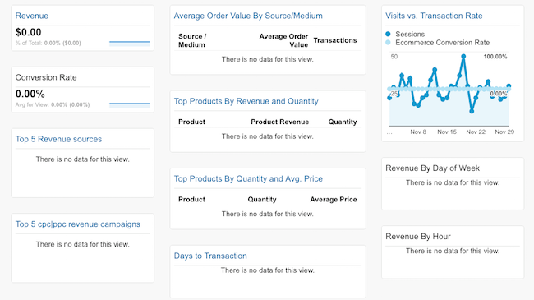Click the Ecommerce Conversion Rate legend dot
The image size is (534, 300).
coord(388,43)
